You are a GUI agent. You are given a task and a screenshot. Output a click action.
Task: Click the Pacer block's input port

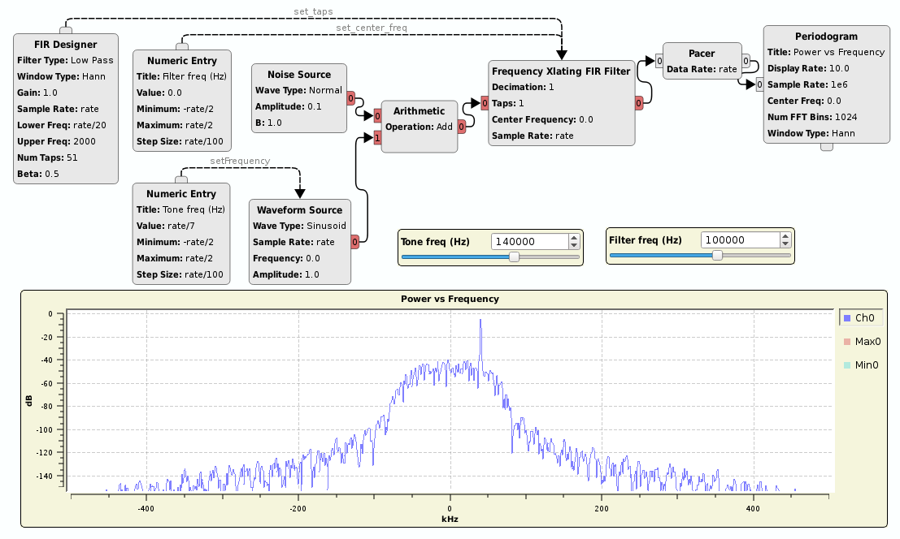[659, 61]
